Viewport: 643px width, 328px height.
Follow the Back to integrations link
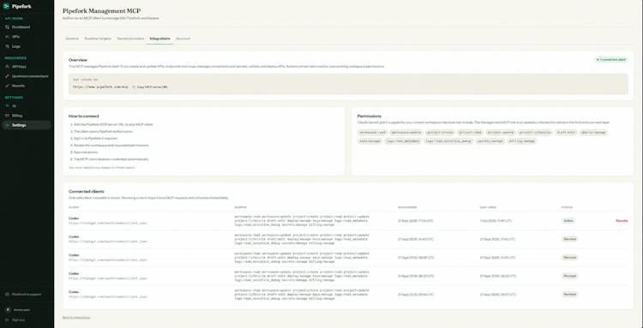point(76,318)
